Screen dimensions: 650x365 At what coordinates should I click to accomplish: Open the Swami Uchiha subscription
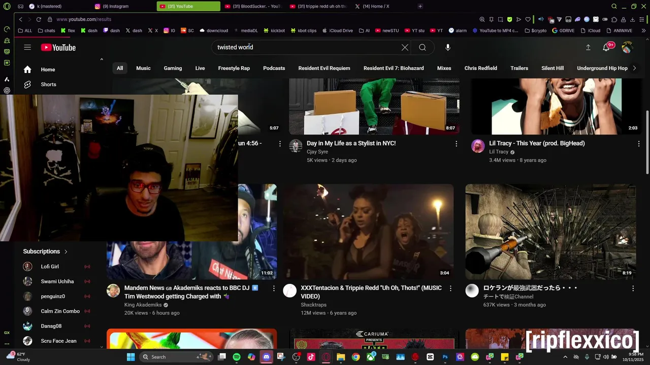coord(58,281)
